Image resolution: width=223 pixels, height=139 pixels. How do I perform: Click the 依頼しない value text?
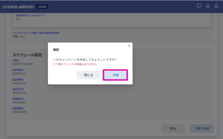click(19, 36)
